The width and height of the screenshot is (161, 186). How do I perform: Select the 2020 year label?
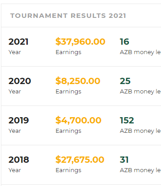(x=20, y=81)
